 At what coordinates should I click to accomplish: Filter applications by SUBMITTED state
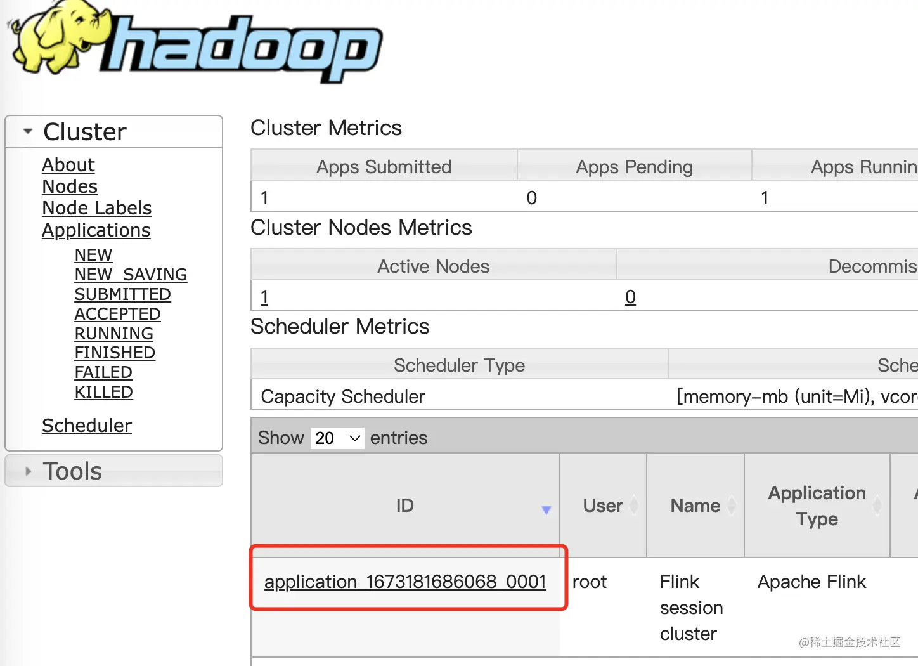(122, 294)
